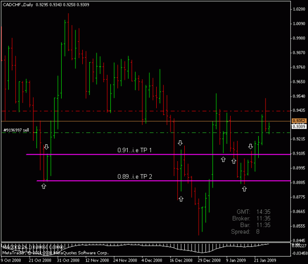Click the 0.9540 price scale label

299,97
